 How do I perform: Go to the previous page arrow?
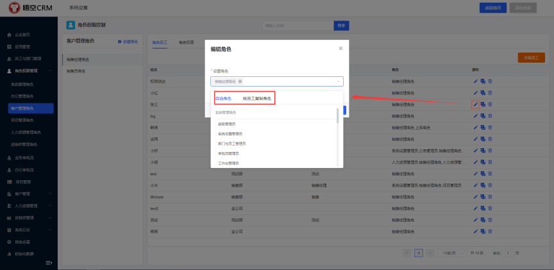click(x=407, y=253)
